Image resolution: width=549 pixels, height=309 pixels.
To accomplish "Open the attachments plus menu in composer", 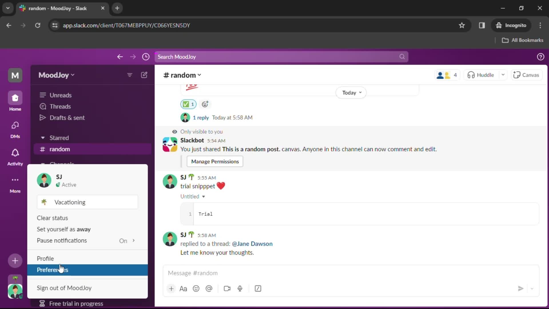I will pyautogui.click(x=171, y=288).
